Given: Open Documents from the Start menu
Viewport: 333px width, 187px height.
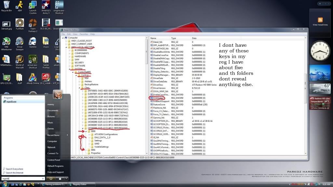Looking at the screenshot, I should click(x=53, y=110).
